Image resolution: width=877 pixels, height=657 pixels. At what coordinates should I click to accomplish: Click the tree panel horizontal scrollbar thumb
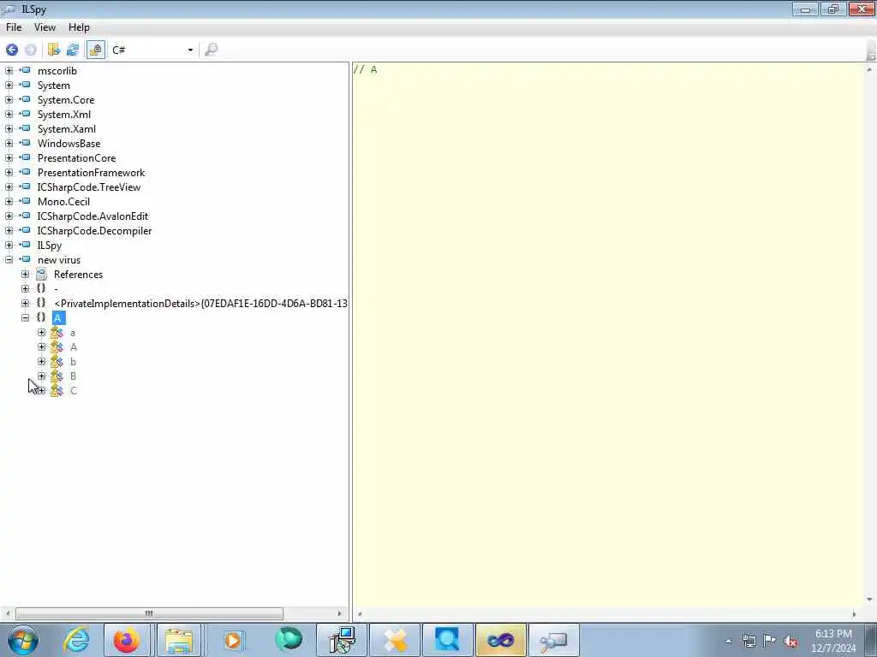click(149, 613)
